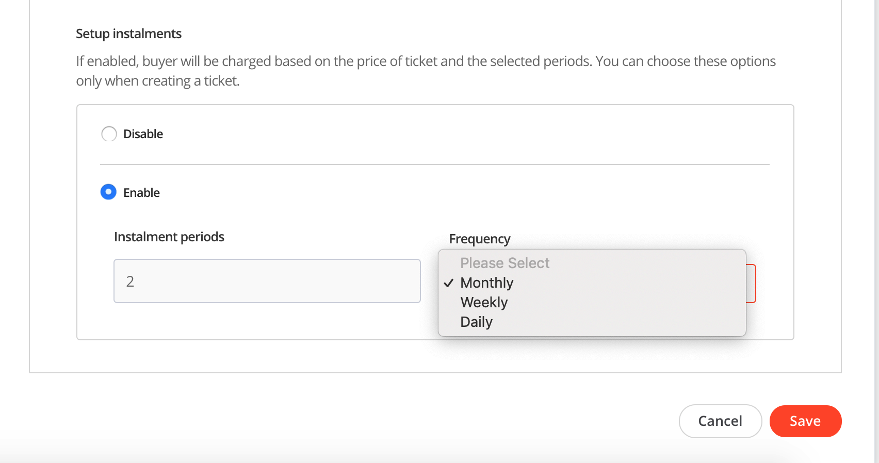The image size is (879, 463).
Task: Focus the Instalment periods input field
Action: pos(267,281)
